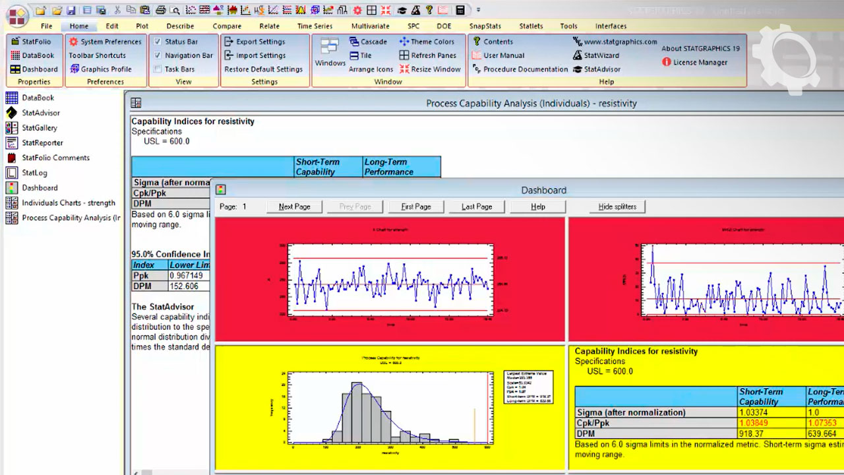Select Process Capability Analysis navigation item

pyautogui.click(x=63, y=218)
